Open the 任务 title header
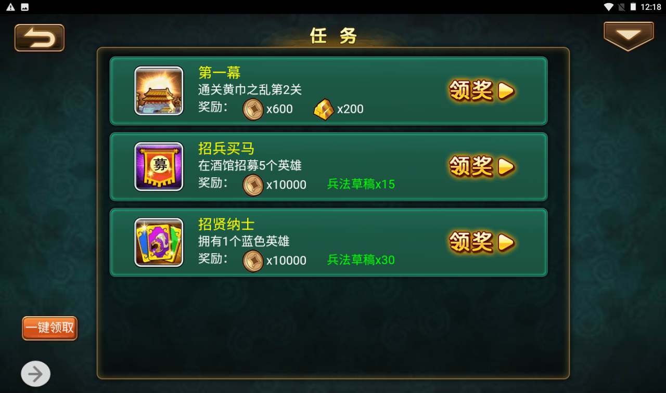The height and width of the screenshot is (393, 666). click(x=334, y=35)
